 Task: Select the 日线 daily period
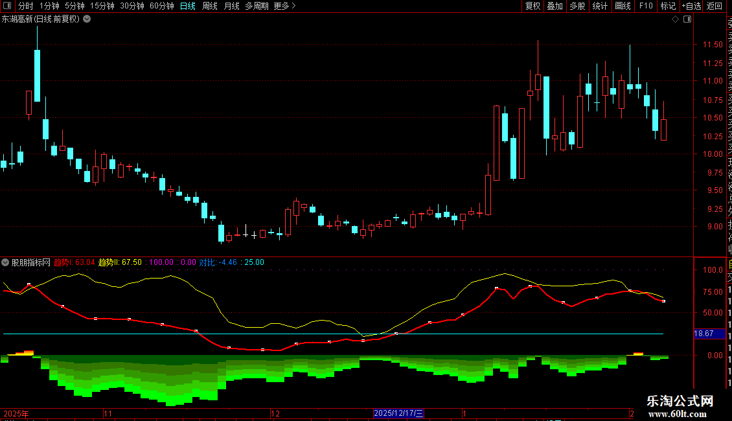coord(188,6)
